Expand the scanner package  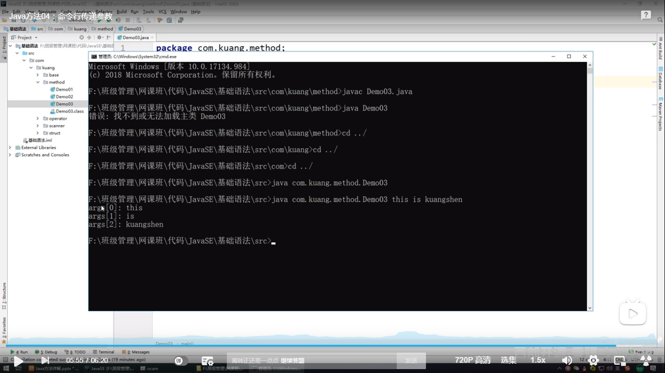tap(37, 126)
